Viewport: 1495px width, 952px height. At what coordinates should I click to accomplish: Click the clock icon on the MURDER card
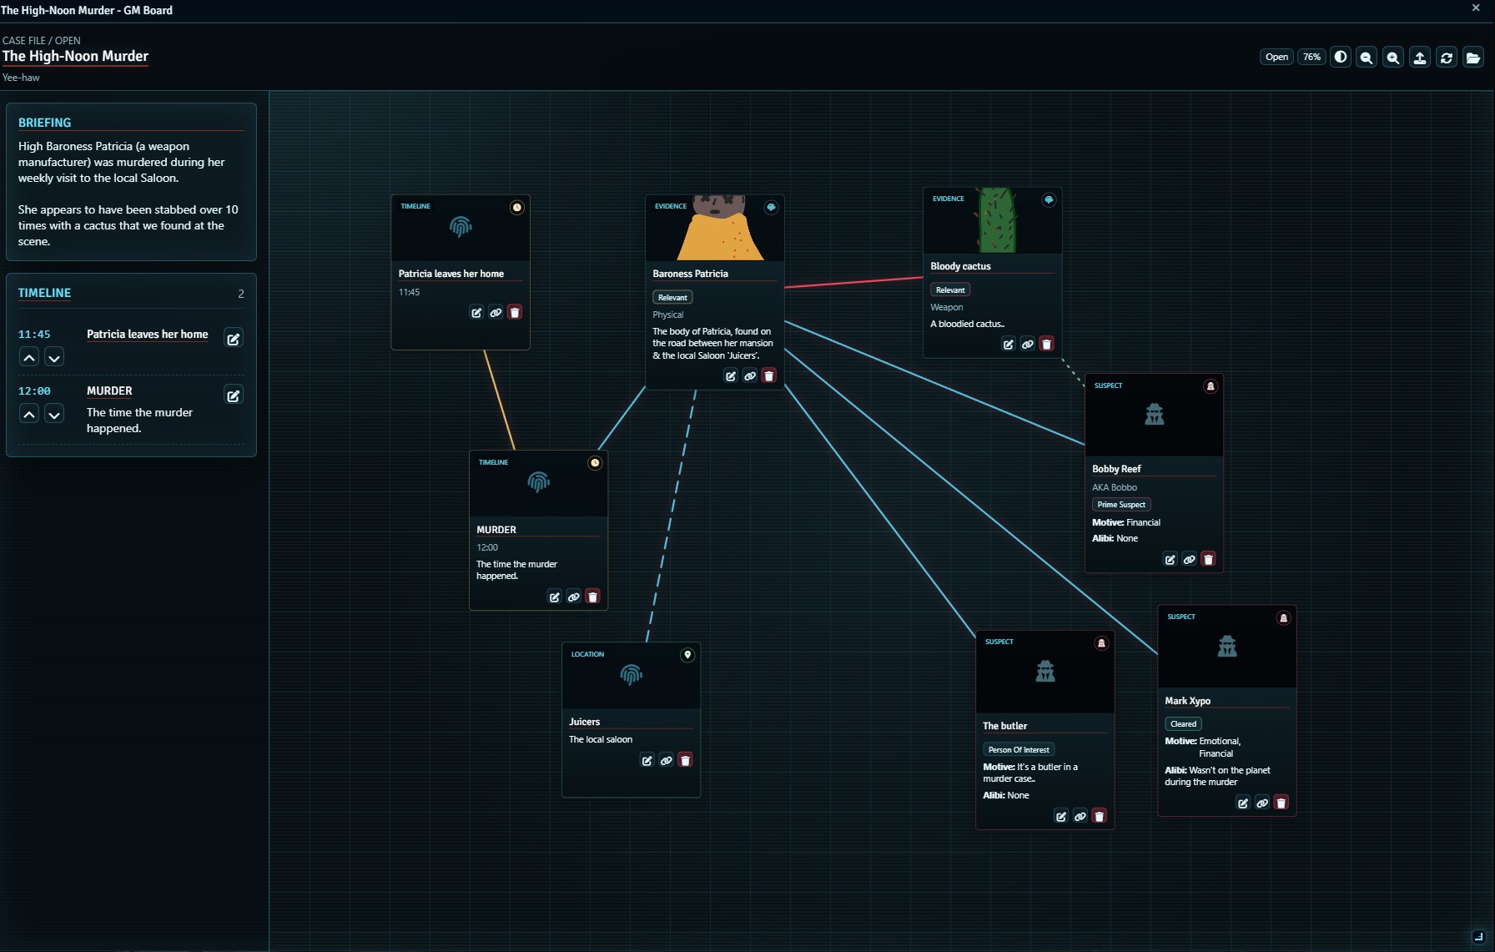(595, 463)
